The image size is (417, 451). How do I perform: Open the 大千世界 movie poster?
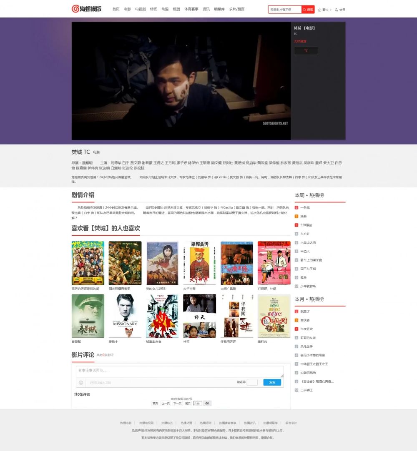point(200,263)
